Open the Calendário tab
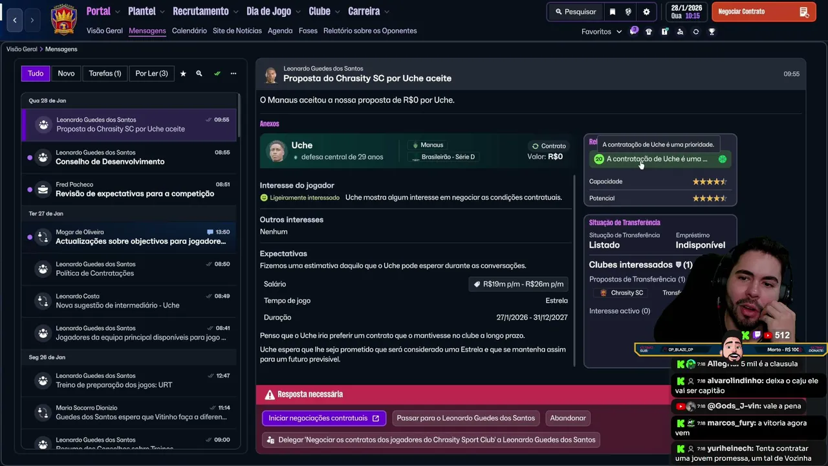The height and width of the screenshot is (466, 828). pos(190,31)
